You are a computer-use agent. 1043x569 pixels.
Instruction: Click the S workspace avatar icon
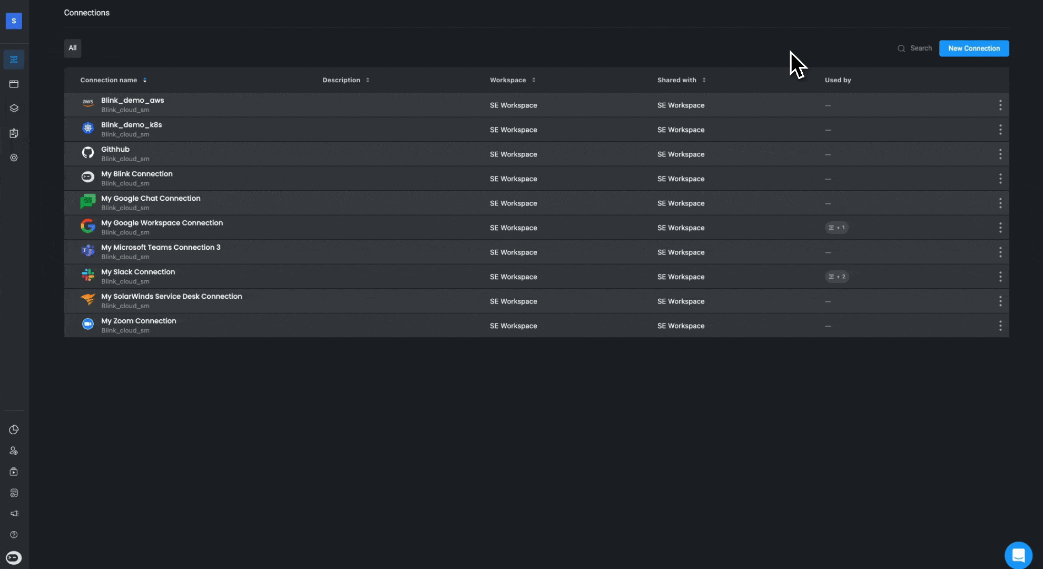click(14, 21)
